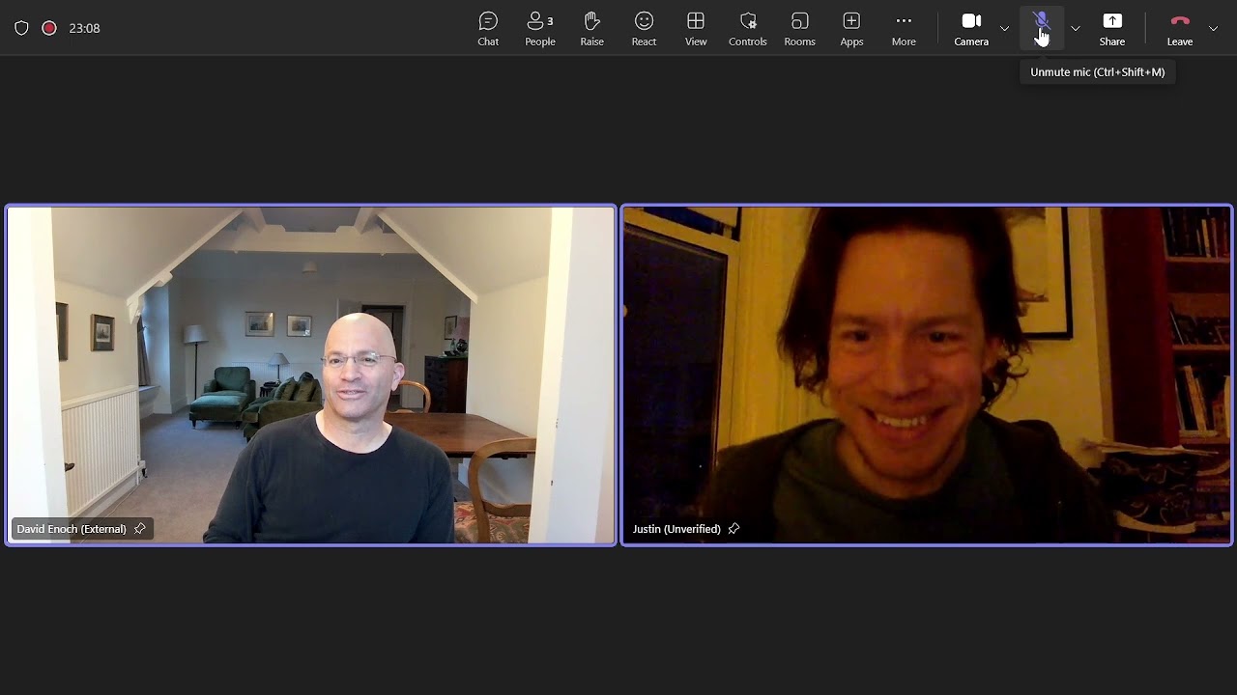Screen dimensions: 1237x695
Task: Turn the Camera off
Action: (x=971, y=28)
